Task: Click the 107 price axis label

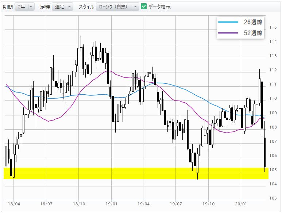Action: 273,141
